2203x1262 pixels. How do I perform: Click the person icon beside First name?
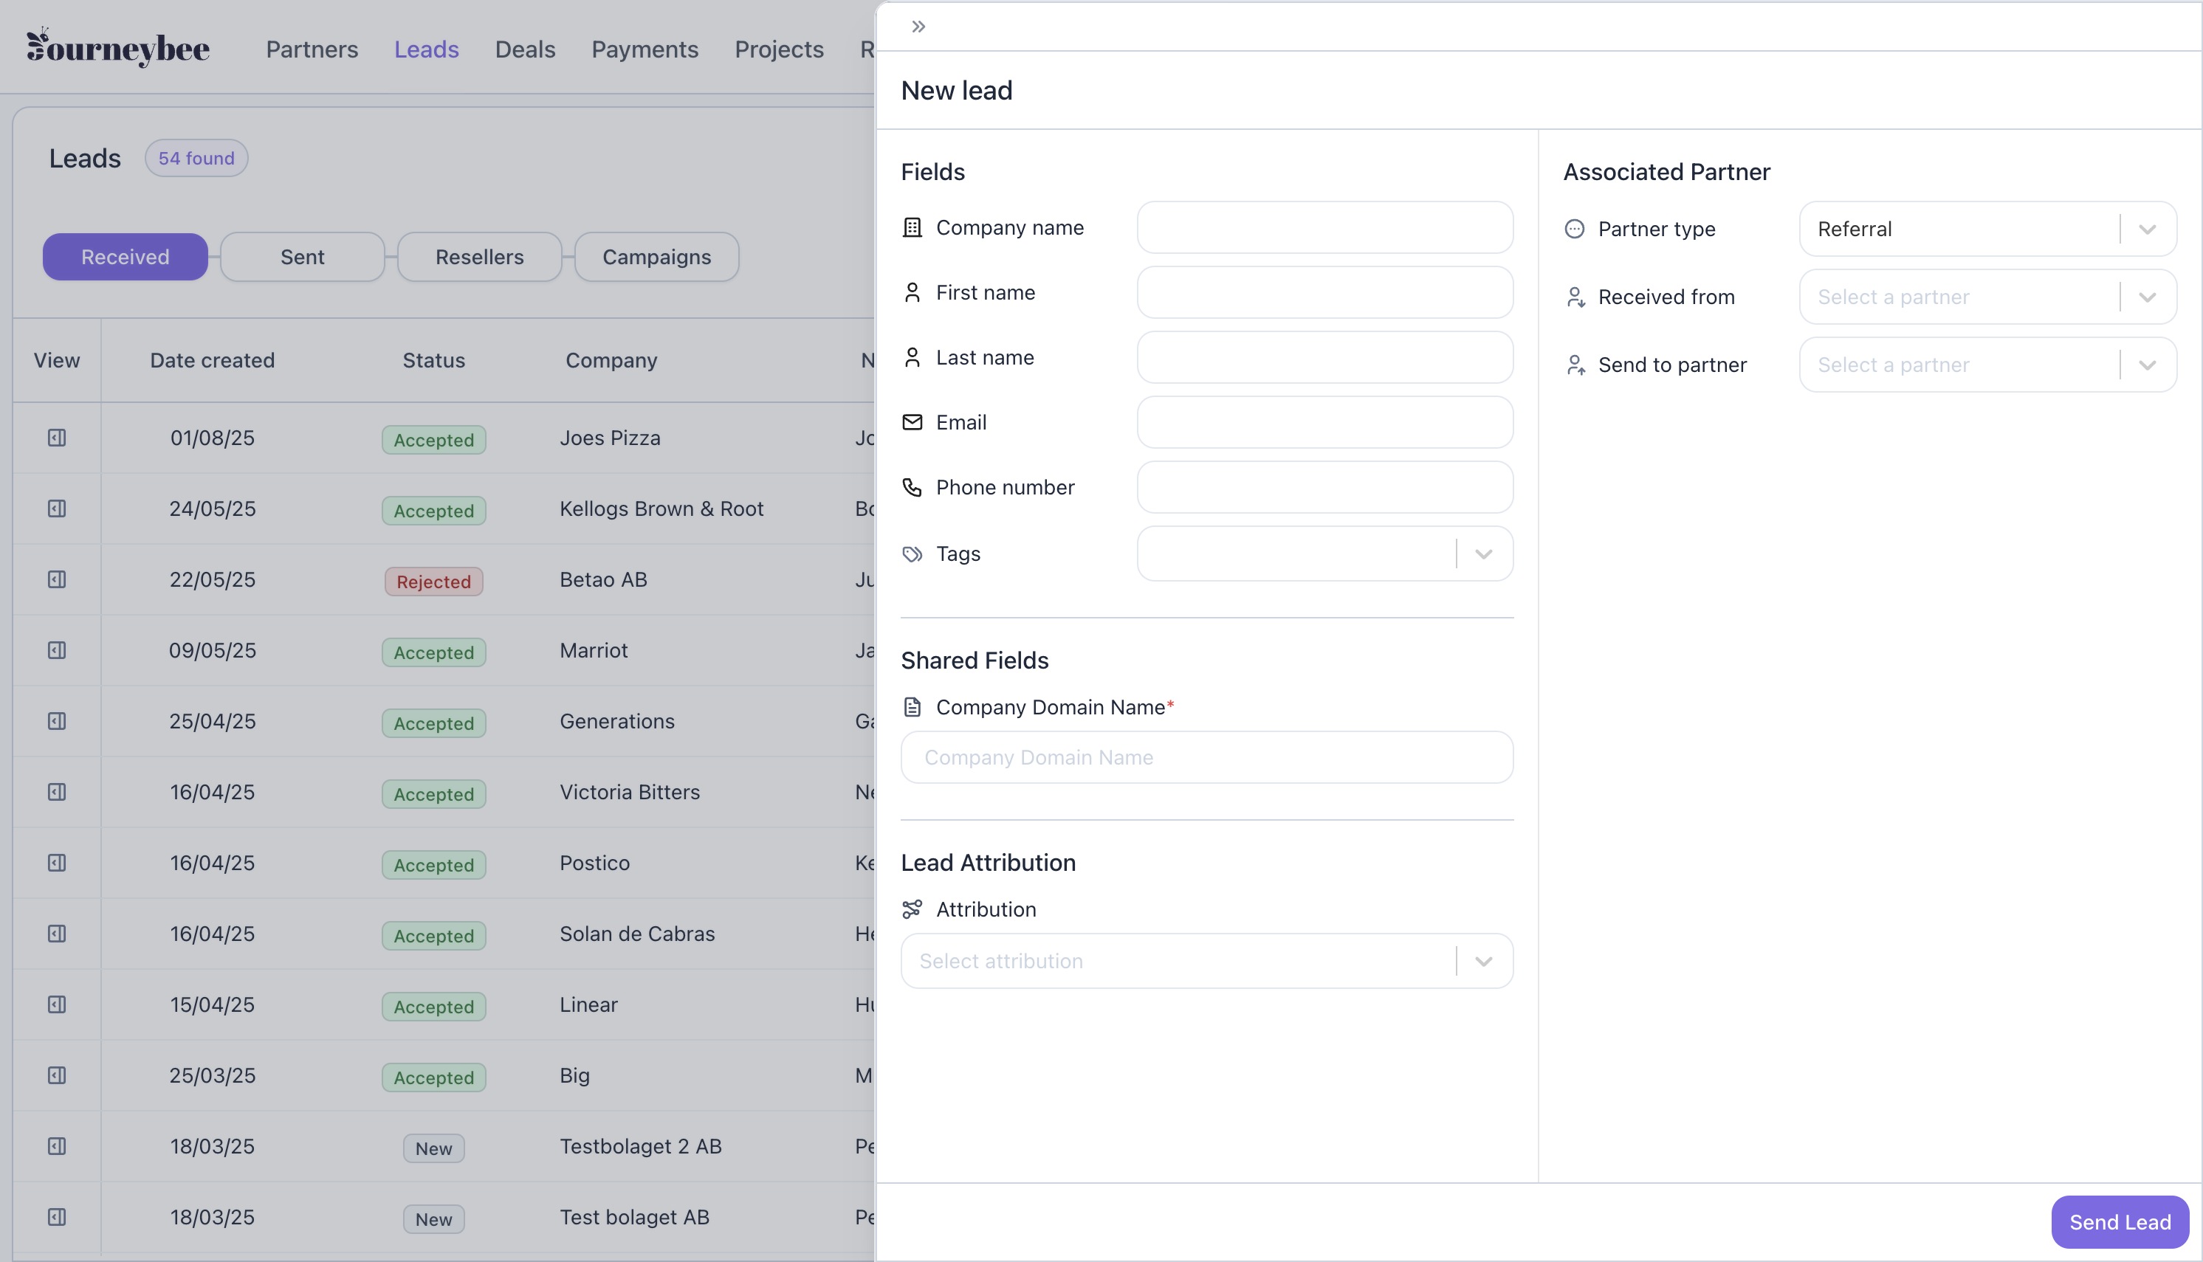[x=912, y=292]
